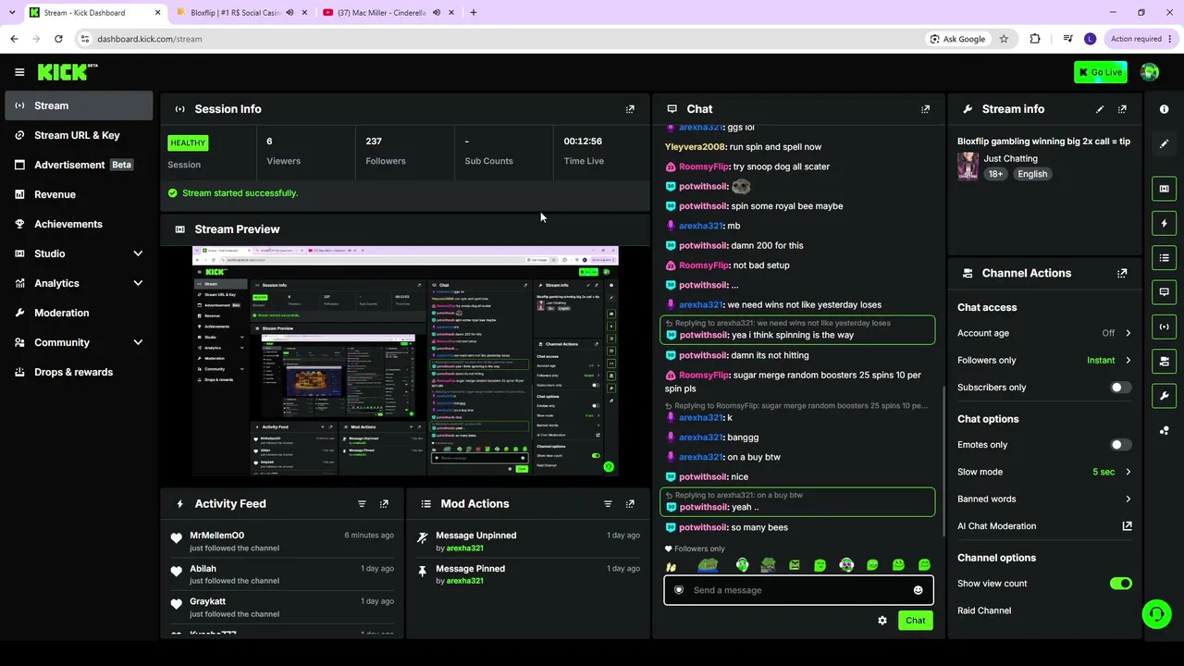1184x666 pixels.
Task: Pop out the Activity Feed panel
Action: click(384, 504)
